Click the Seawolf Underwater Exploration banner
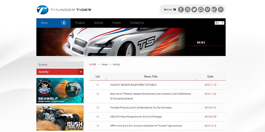The width and height of the screenshot is (265, 132). pos(60,91)
